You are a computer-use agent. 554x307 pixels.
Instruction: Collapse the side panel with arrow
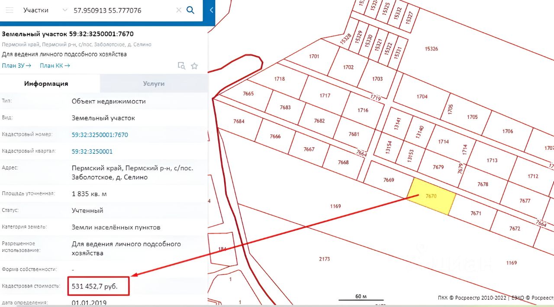coord(211,10)
